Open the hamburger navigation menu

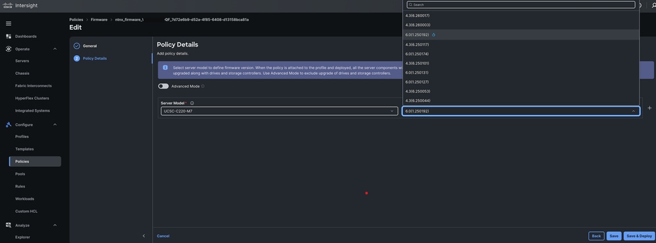click(x=9, y=24)
